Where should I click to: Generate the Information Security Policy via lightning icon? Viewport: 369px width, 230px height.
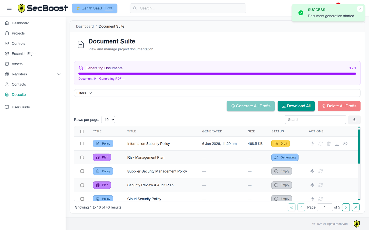(312, 144)
